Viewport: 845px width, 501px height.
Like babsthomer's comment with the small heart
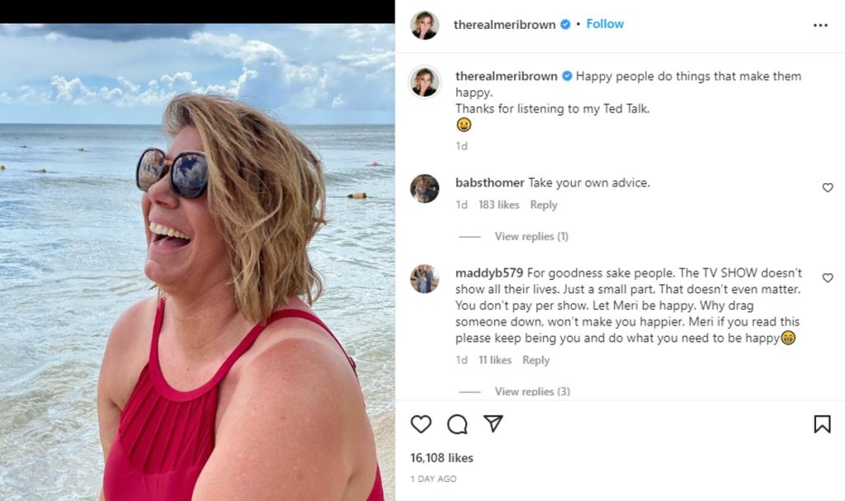tap(828, 188)
